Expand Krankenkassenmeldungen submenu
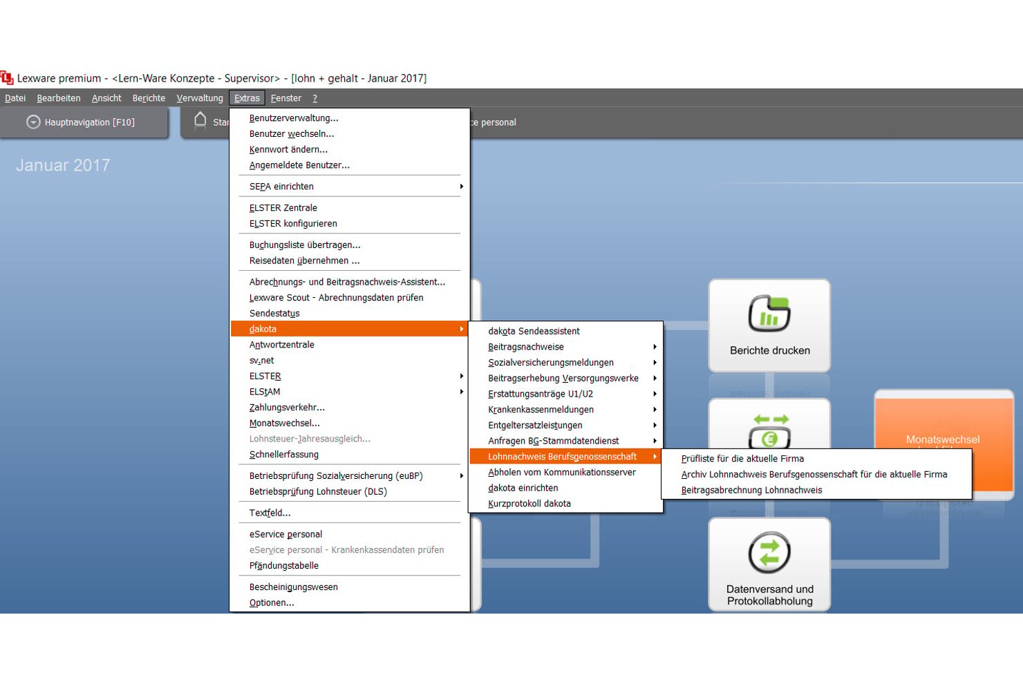Viewport: 1023px width, 682px height. [565, 410]
